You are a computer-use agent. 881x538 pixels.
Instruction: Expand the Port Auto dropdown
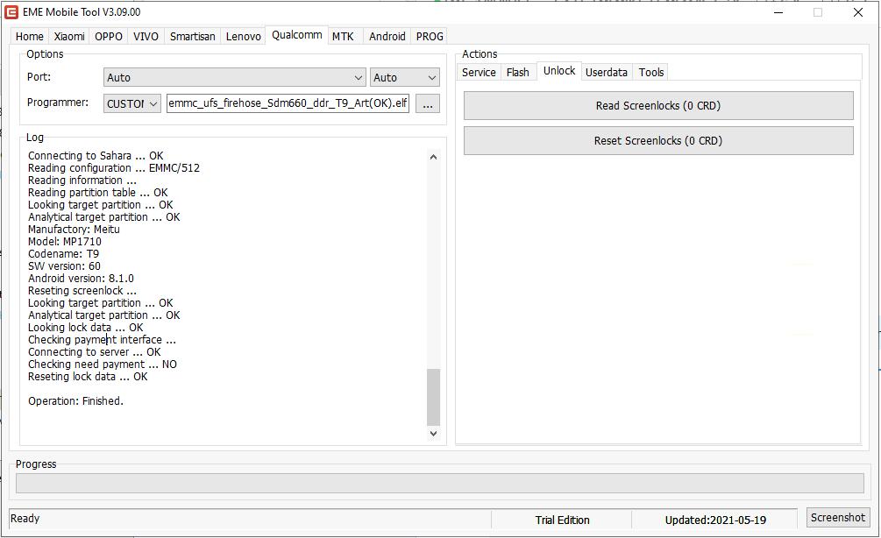(234, 77)
